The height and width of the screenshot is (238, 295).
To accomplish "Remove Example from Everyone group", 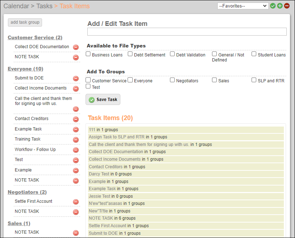I will [x=76, y=170].
